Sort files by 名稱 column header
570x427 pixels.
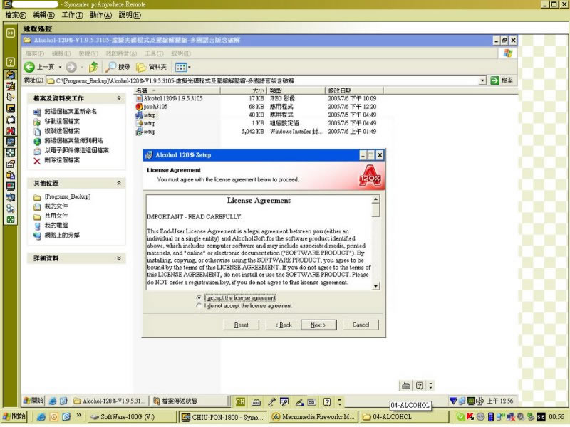(177, 90)
